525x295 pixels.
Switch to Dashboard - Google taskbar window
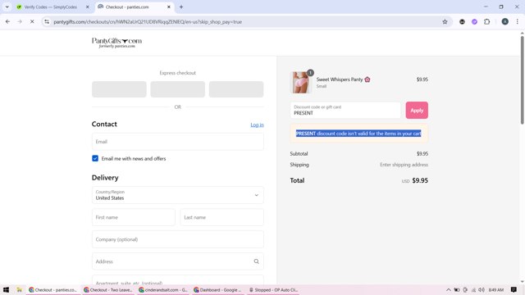(x=218, y=289)
